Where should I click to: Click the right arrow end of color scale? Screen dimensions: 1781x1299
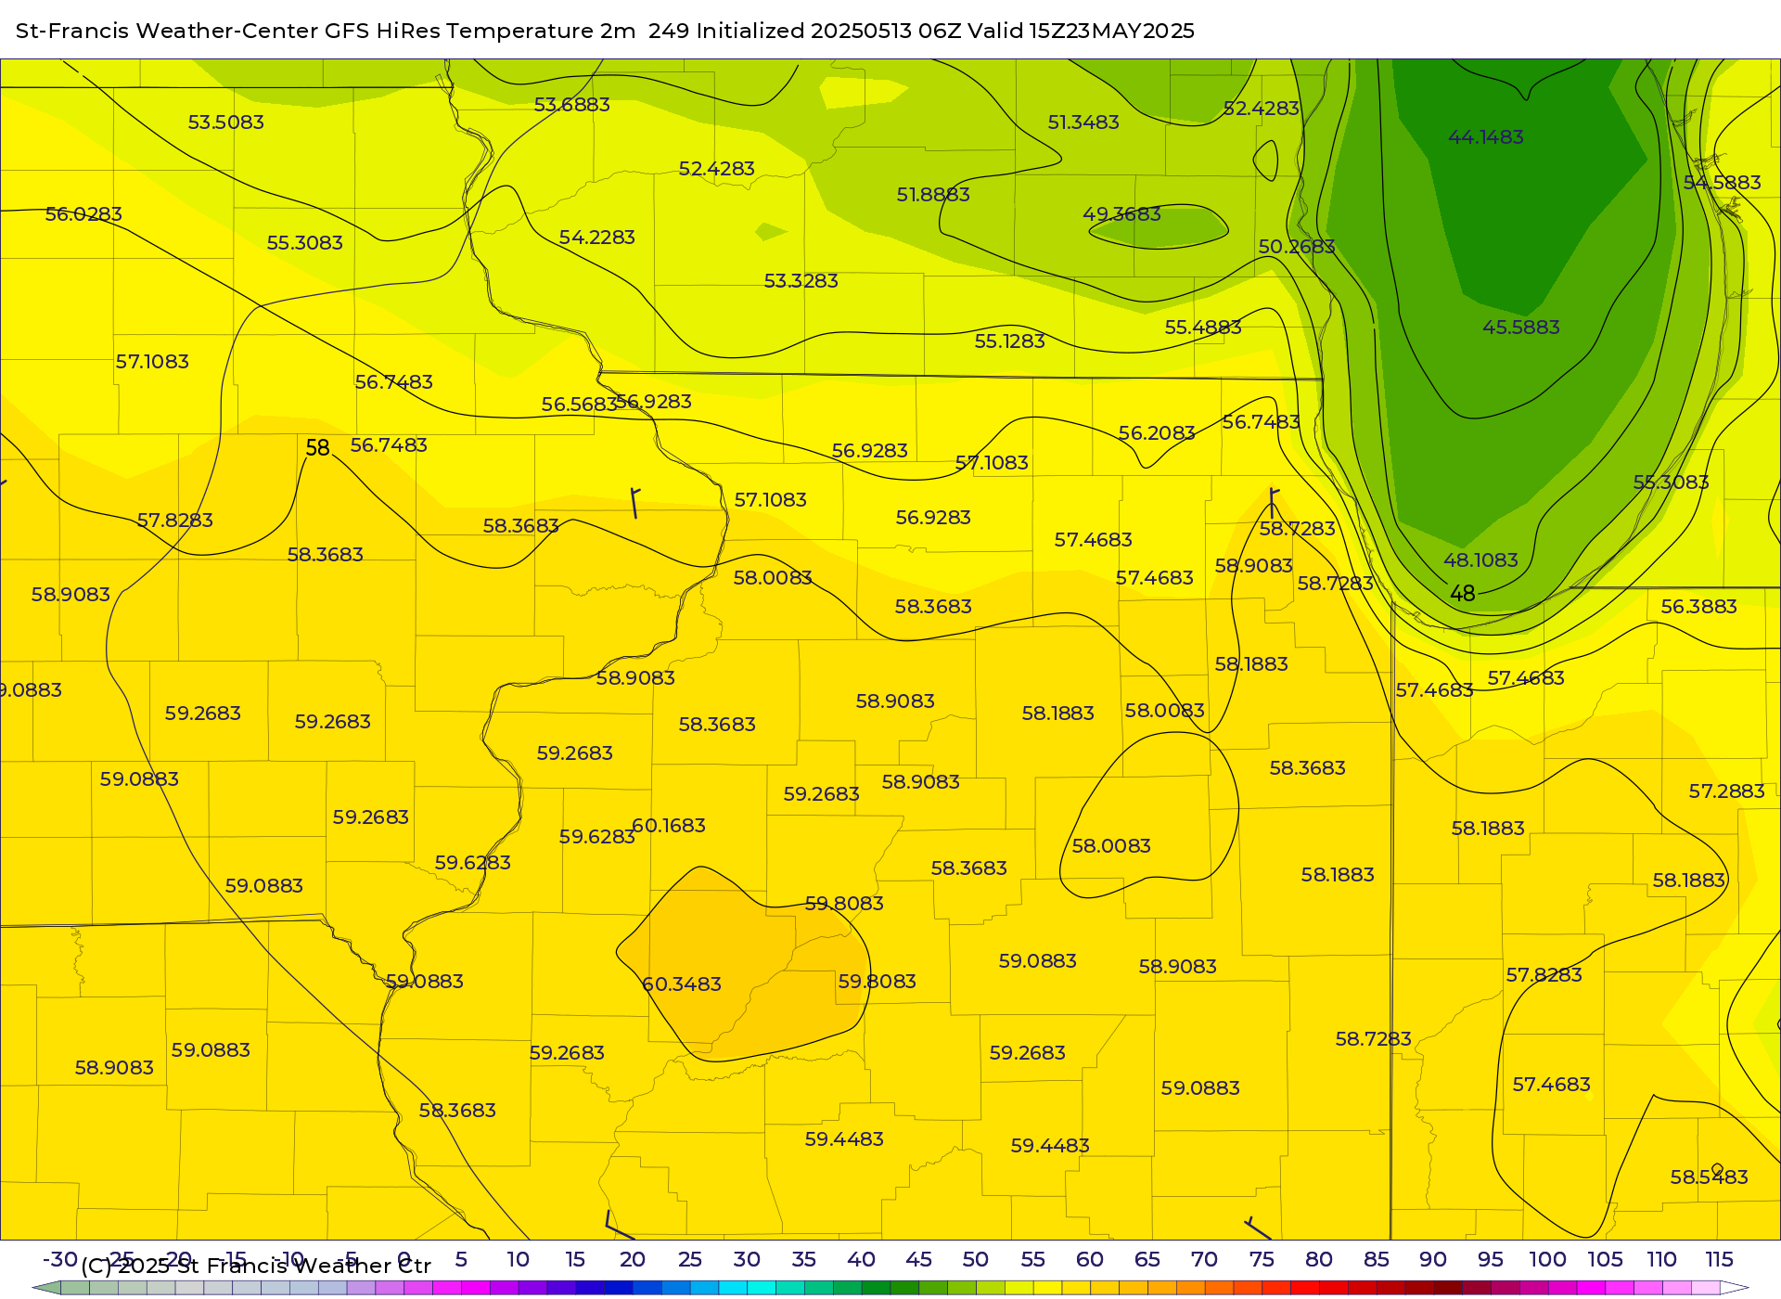click(1735, 1288)
